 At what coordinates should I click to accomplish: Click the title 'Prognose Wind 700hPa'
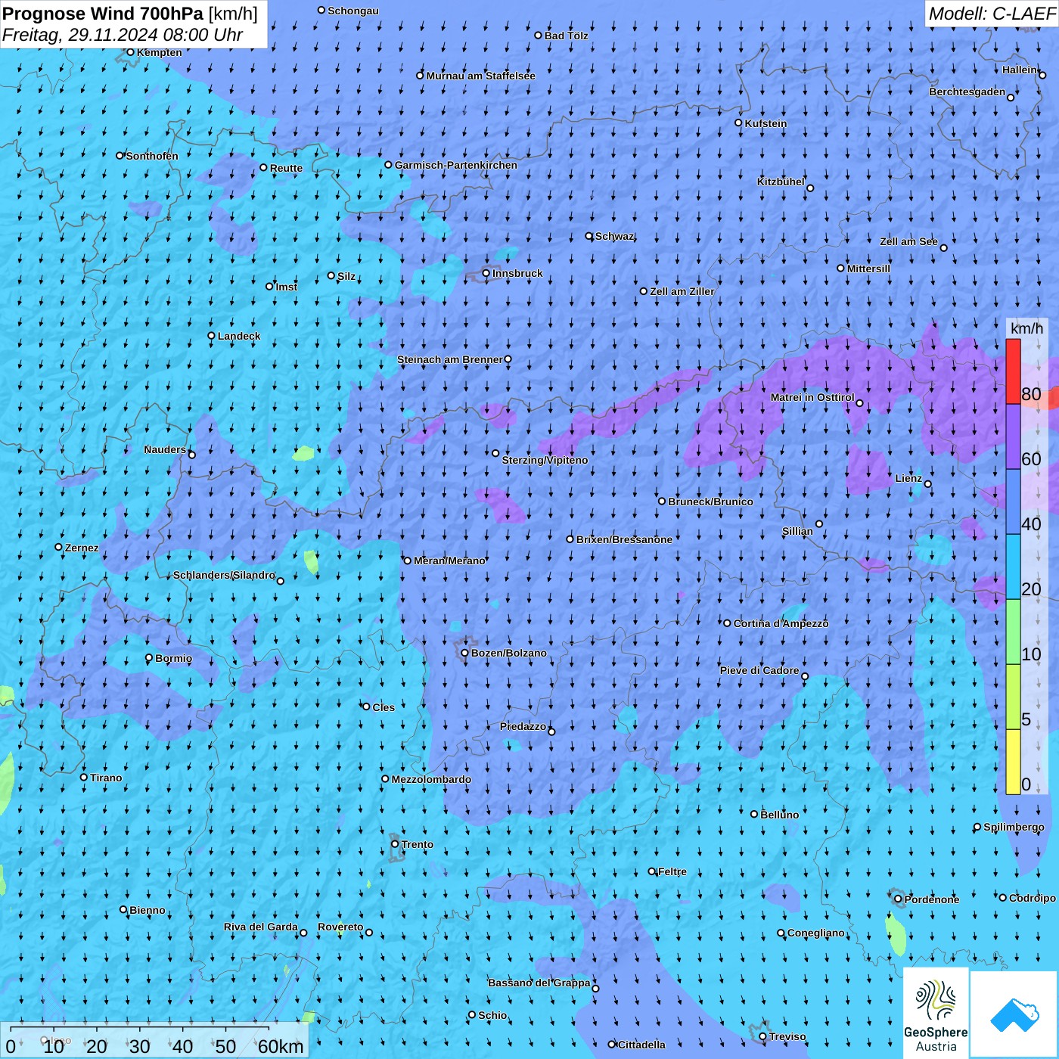click(x=104, y=14)
